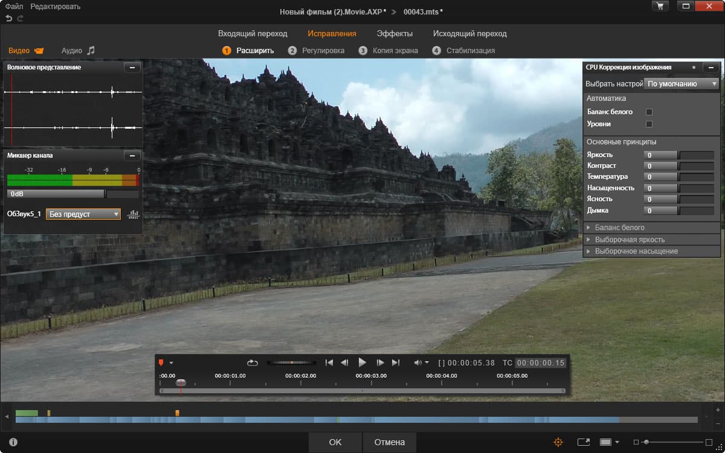Enable the Баланс белого checkbox
Image resolution: width=725 pixels, height=453 pixels.
click(649, 112)
